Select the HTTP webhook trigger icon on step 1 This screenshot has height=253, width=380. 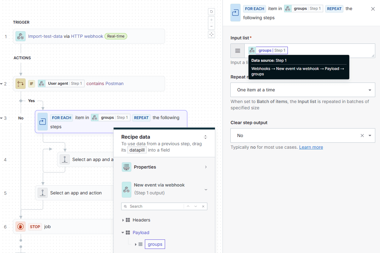(x=20, y=36)
